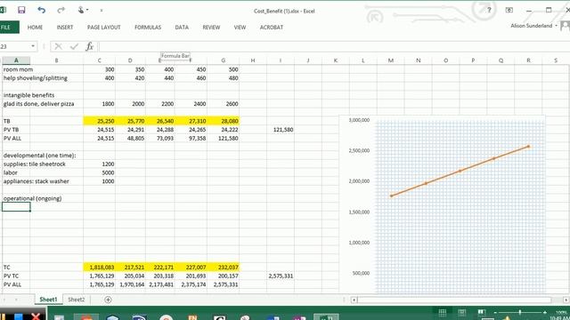
Task: Toggle Touch/Mouse mode icon
Action: point(81,10)
